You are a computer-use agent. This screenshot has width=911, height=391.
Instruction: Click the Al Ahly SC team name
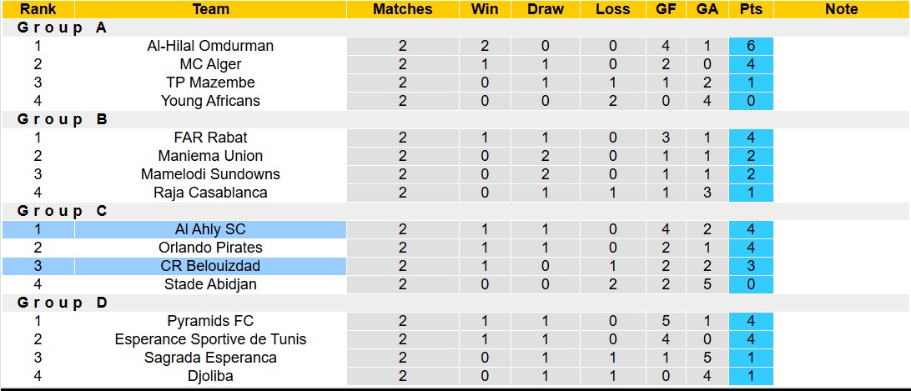pyautogui.click(x=210, y=229)
